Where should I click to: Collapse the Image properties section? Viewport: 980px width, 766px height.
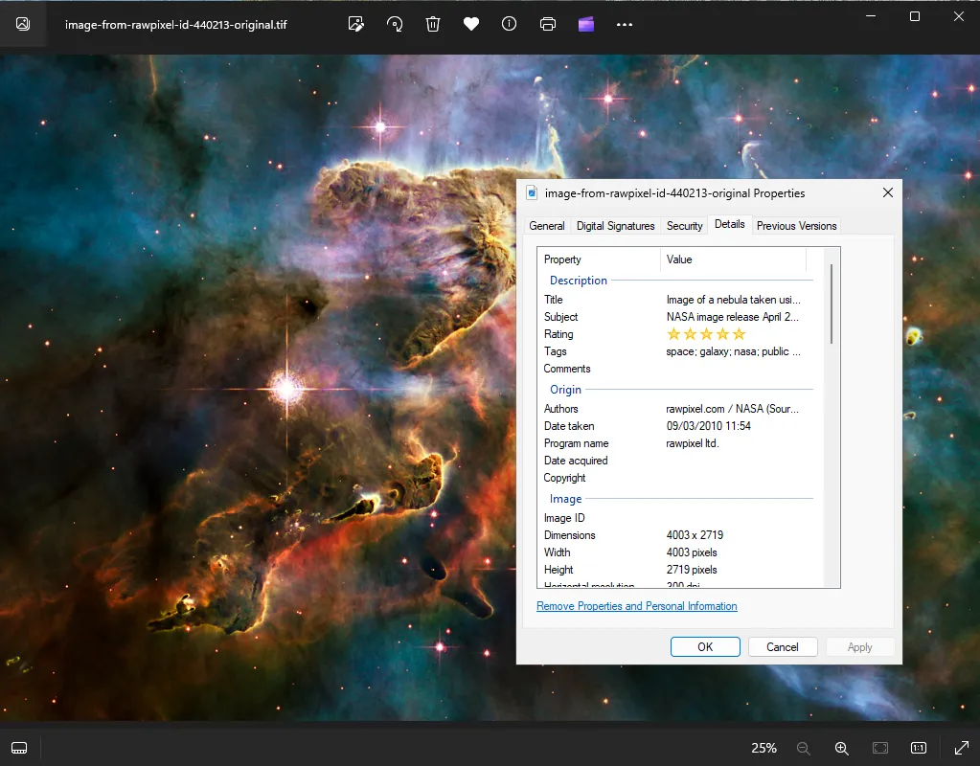(564, 498)
